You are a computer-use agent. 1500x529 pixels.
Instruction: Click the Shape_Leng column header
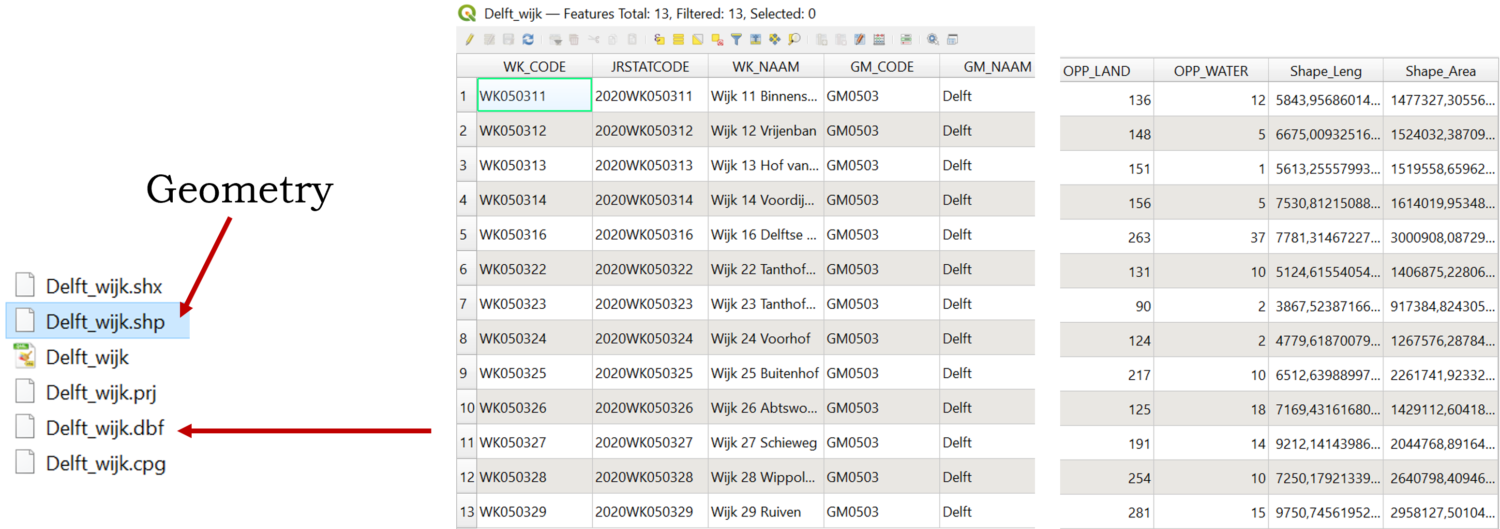tap(1325, 71)
